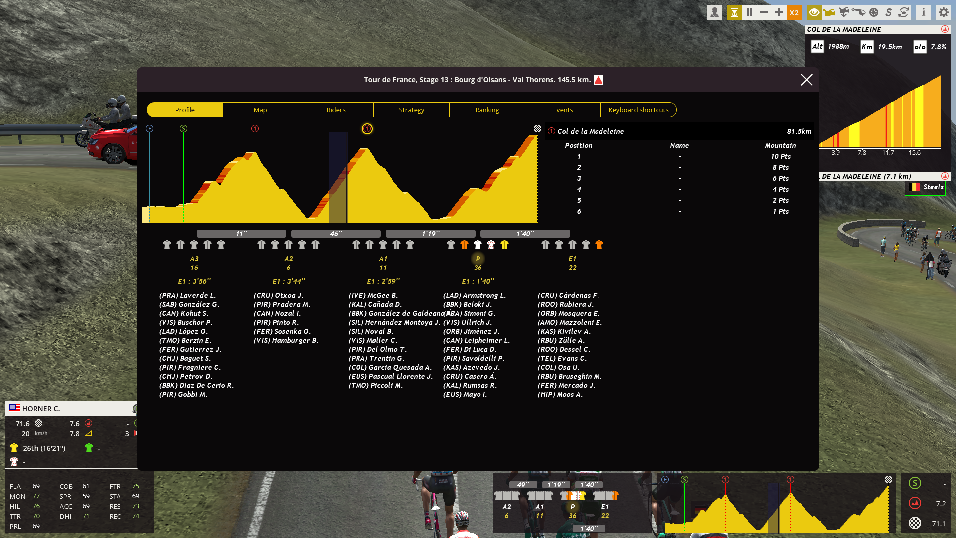This screenshot has height=538, width=956.
Task: Click the red mountain stage icon in the title
Action: 598,80
